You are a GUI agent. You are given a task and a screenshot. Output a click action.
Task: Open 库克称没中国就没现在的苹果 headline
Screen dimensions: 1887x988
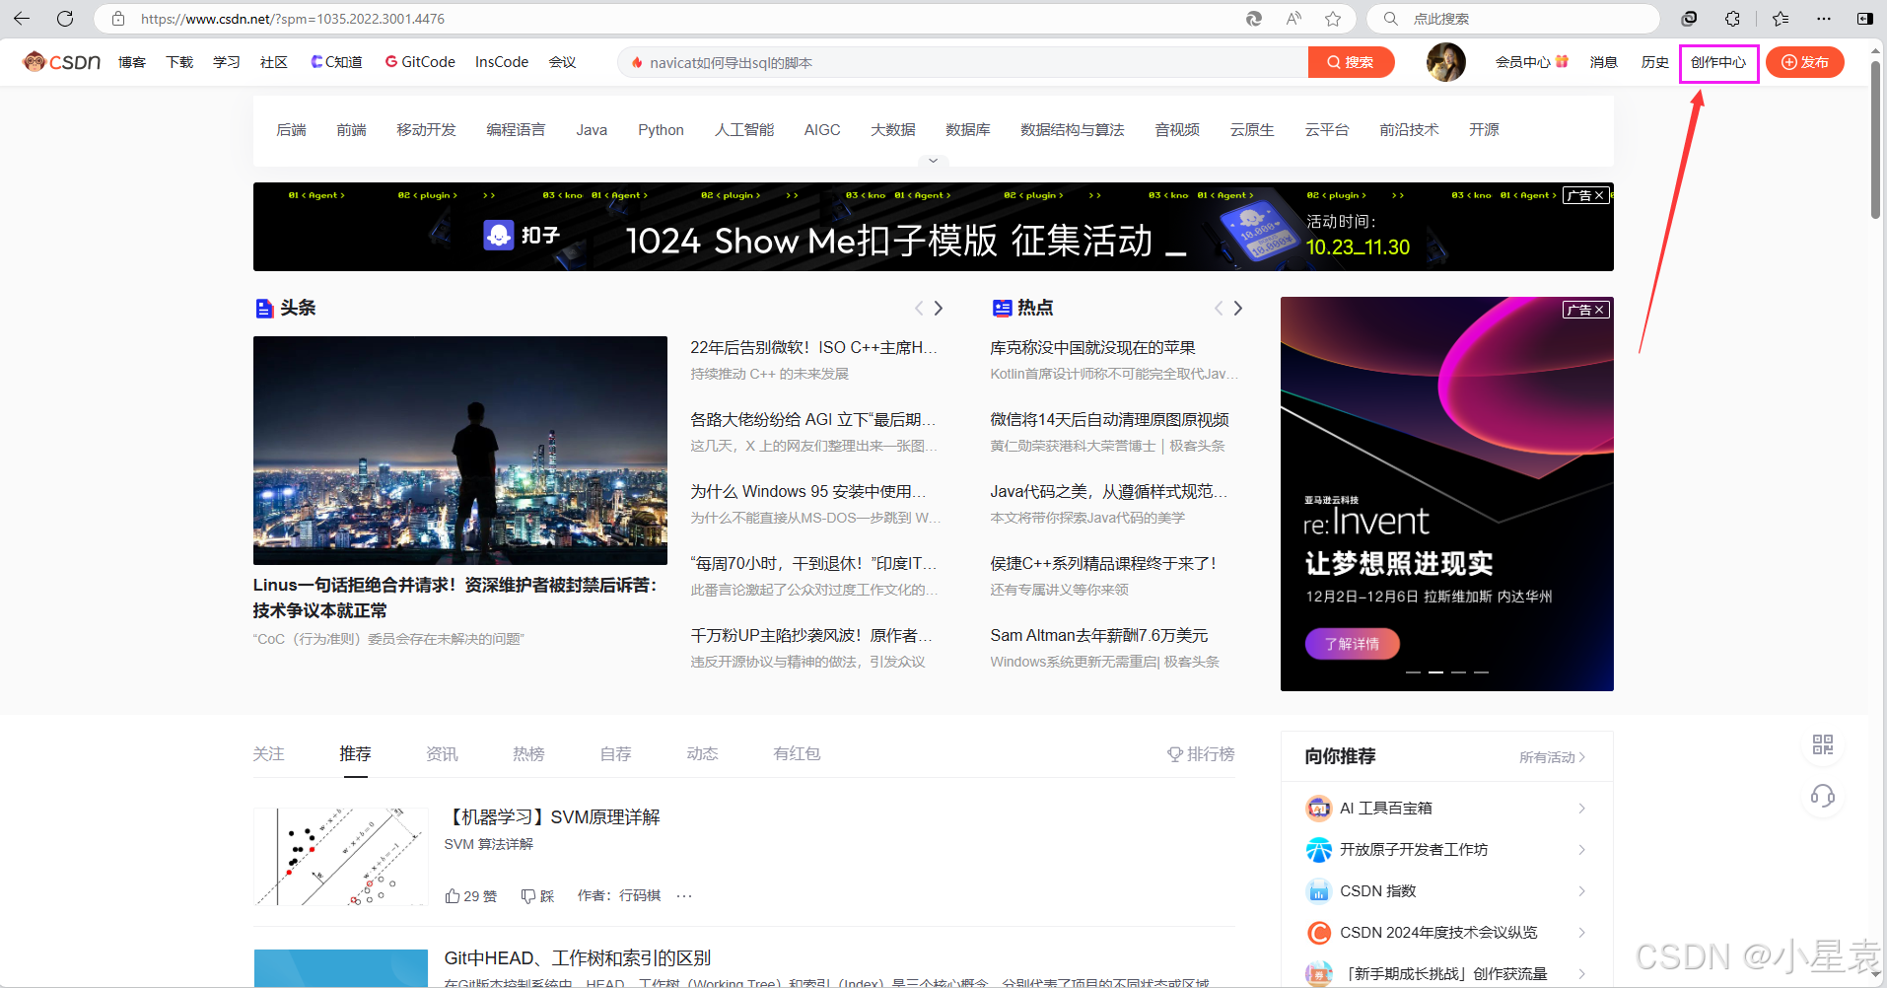pos(1092,348)
